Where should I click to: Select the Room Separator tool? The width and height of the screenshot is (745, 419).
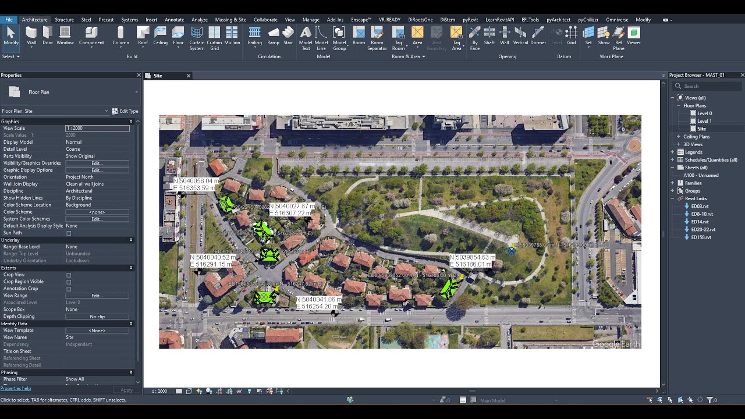[x=377, y=38]
